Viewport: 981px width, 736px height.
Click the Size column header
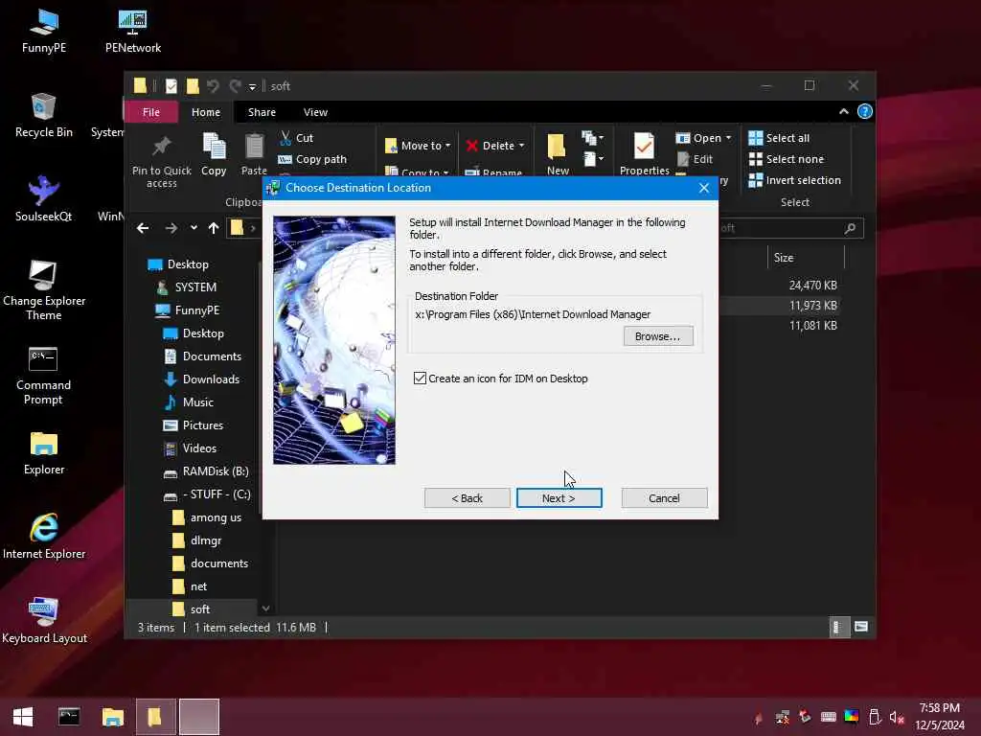[806, 257]
